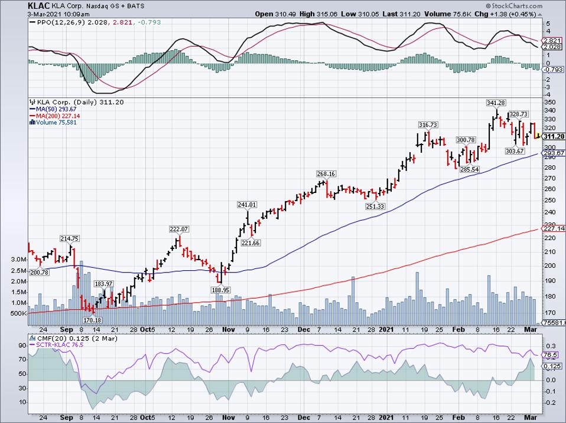Image resolution: width=566 pixels, height=423 pixels.
Task: Click the 200.78 price label
Action: tap(40, 273)
